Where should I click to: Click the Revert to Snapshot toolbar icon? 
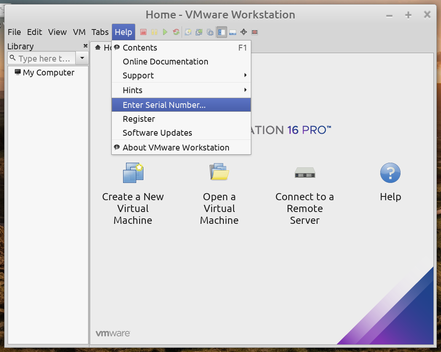[x=199, y=32]
